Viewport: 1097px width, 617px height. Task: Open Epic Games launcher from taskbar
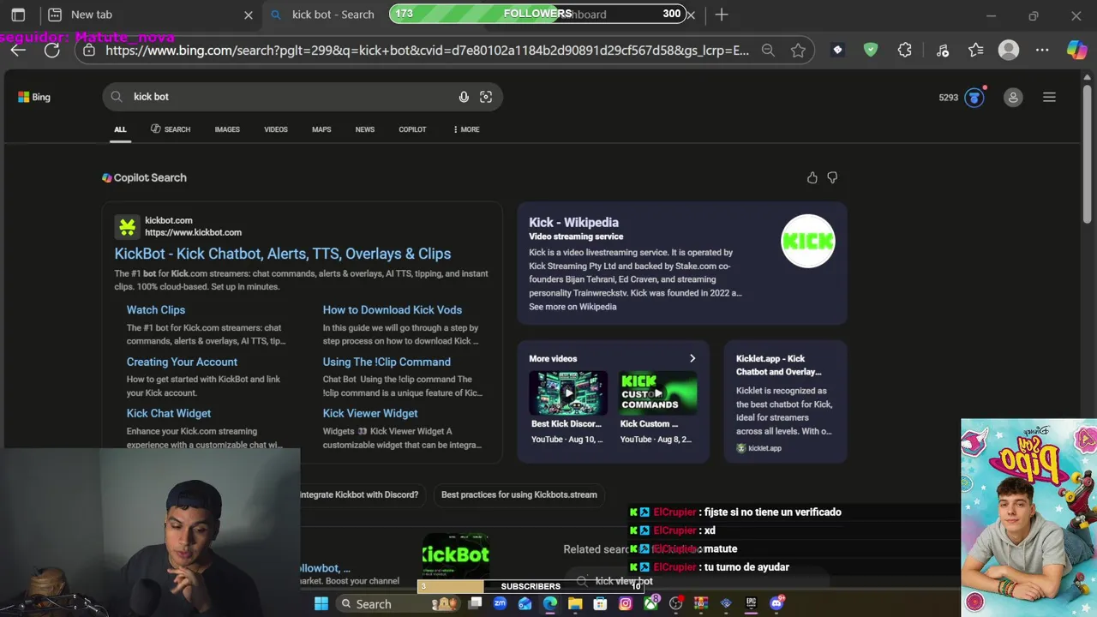click(x=751, y=603)
